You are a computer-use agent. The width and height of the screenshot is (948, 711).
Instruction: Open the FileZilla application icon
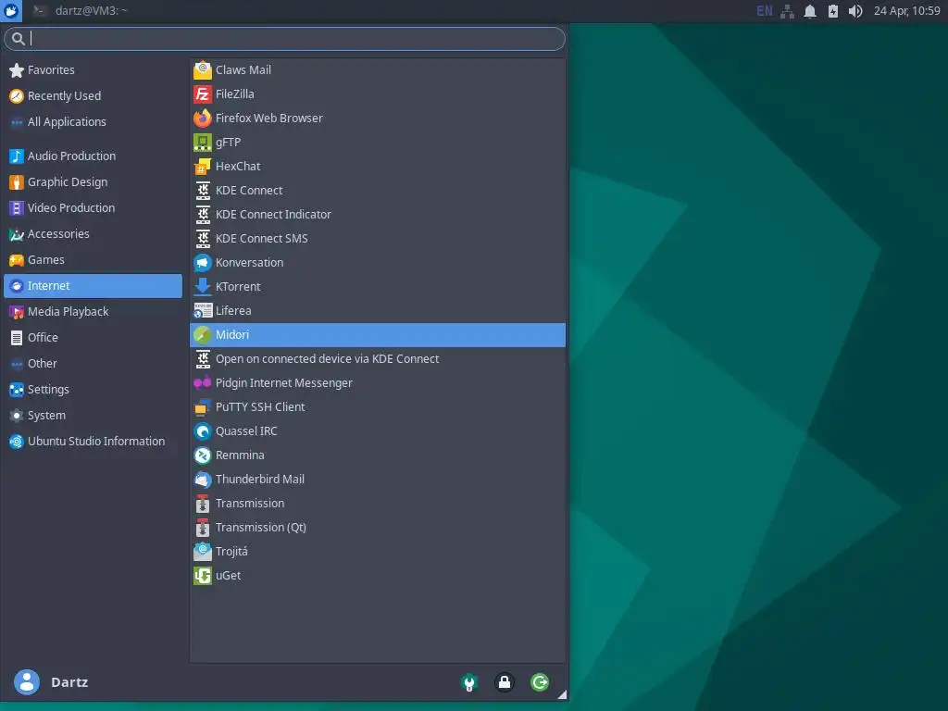203,94
